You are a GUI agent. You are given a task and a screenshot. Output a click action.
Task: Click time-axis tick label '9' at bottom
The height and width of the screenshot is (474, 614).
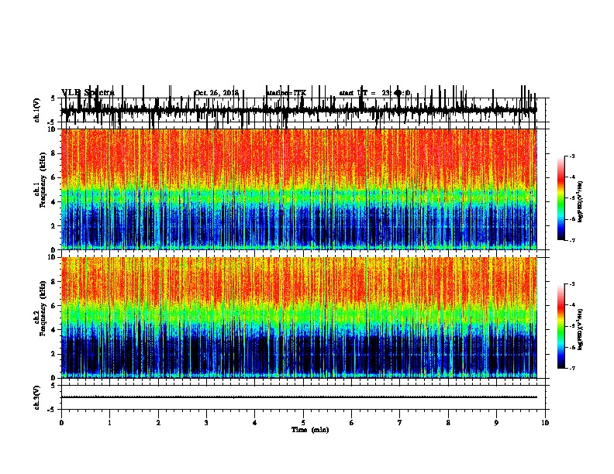[496, 423]
